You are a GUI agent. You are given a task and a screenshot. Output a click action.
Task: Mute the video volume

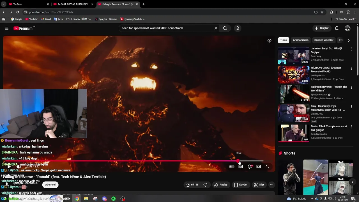click(x=19, y=167)
